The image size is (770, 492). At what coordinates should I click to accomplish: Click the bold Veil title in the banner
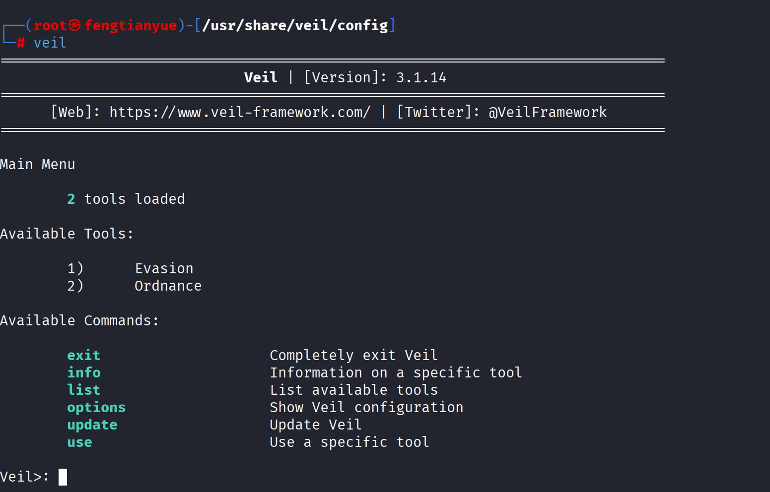261,77
